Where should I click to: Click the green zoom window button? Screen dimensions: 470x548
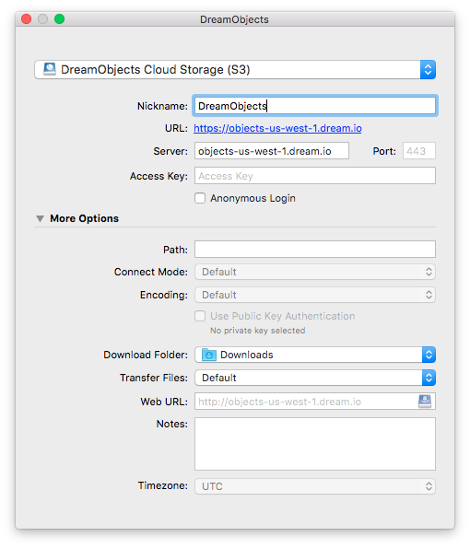coord(60,18)
